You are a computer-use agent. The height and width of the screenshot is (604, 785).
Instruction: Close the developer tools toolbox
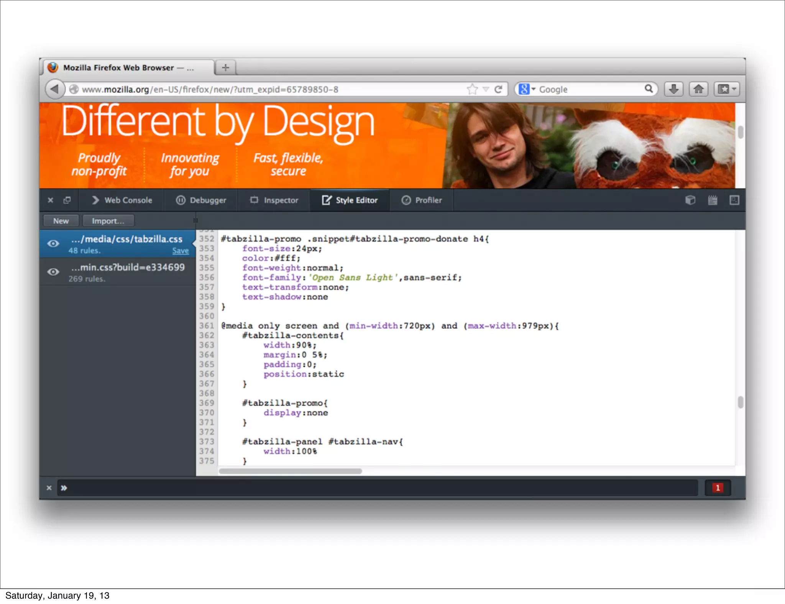[50, 200]
